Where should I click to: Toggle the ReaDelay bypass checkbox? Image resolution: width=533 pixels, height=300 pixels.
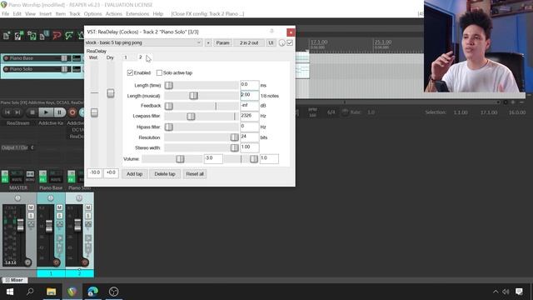coord(290,42)
